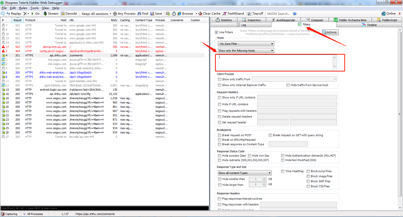403x217 pixels.
Task: Click the All Processes status filter
Action: tap(33, 214)
